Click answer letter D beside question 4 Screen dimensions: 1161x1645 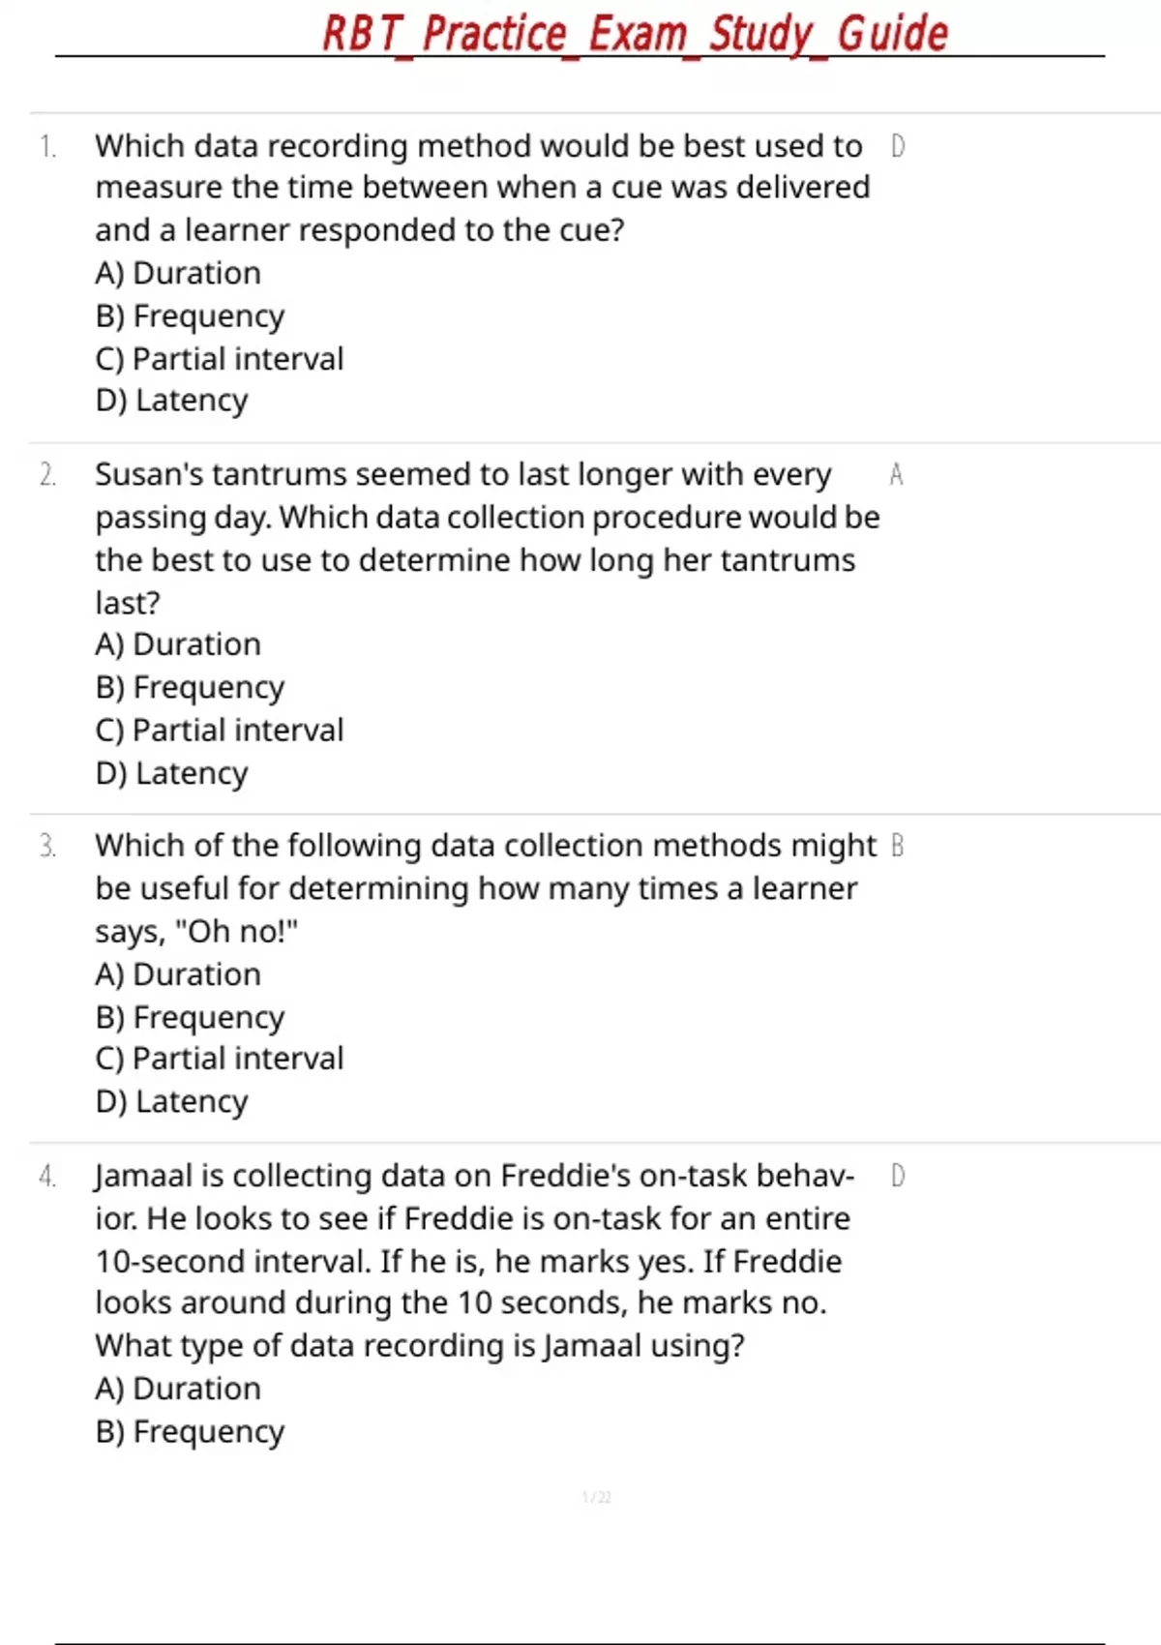point(898,1177)
